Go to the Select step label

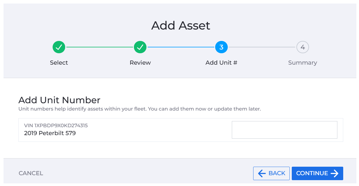point(59,63)
